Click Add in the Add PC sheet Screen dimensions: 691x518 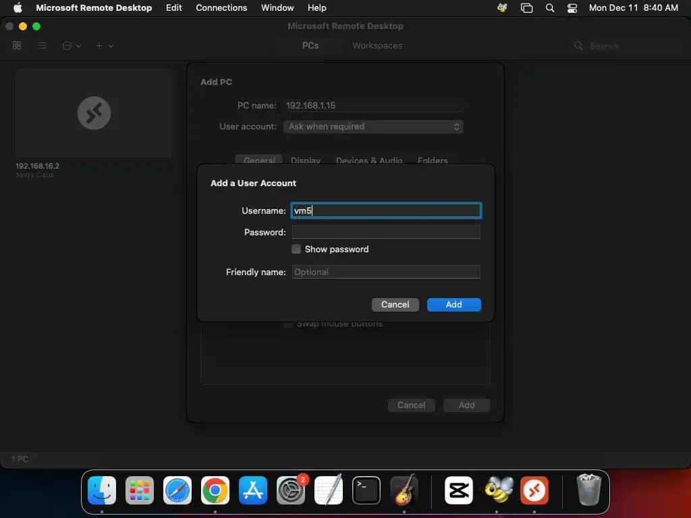coord(467,405)
